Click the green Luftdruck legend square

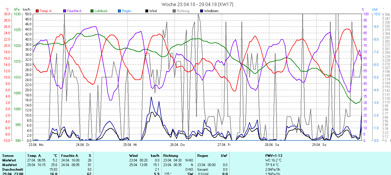pyautogui.click(x=92, y=11)
